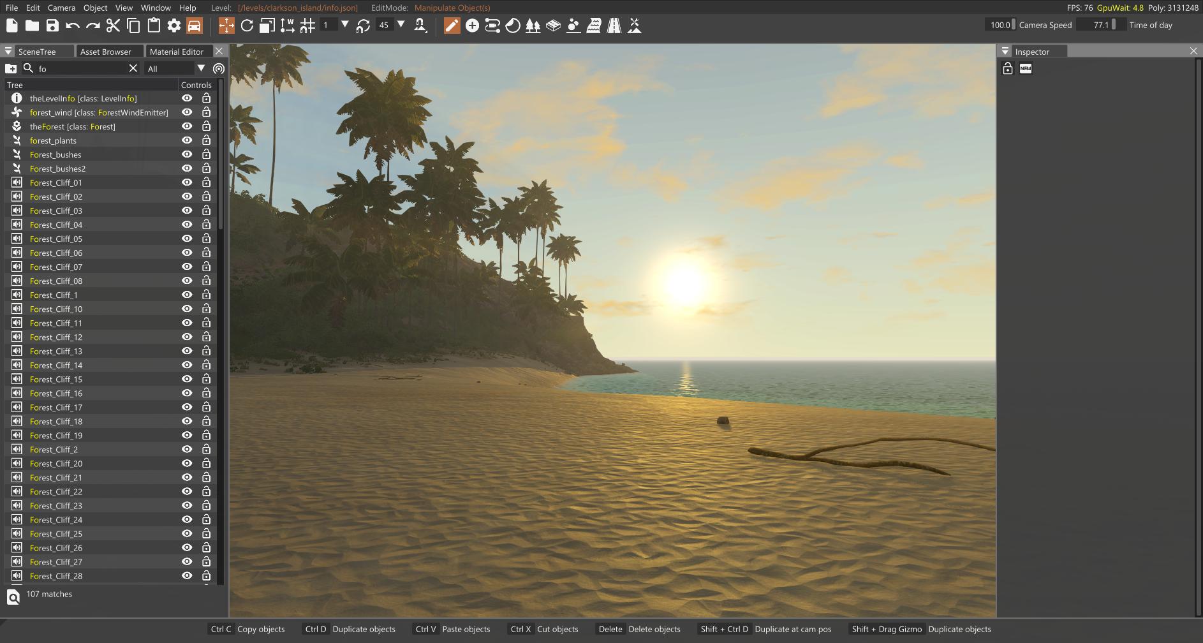Open the path editing tool
This screenshot has width=1203, height=643.
pos(492,26)
